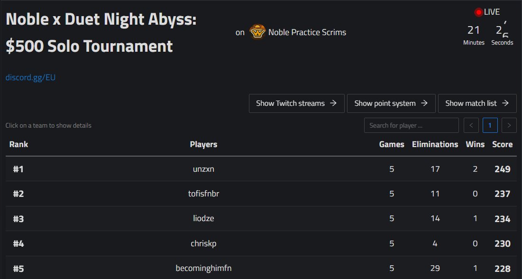Image resolution: width=522 pixels, height=279 pixels.
Task: Expand the chriskp row details
Action: 261,244
